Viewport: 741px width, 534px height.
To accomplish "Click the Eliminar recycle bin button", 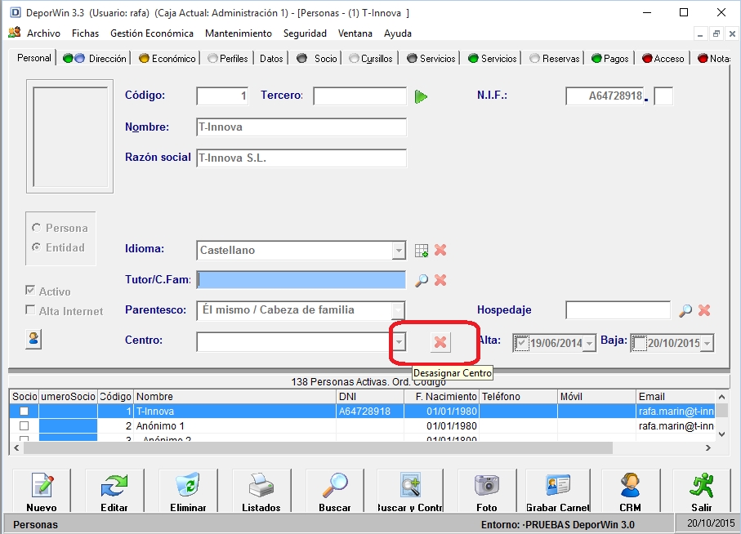I will (x=188, y=492).
